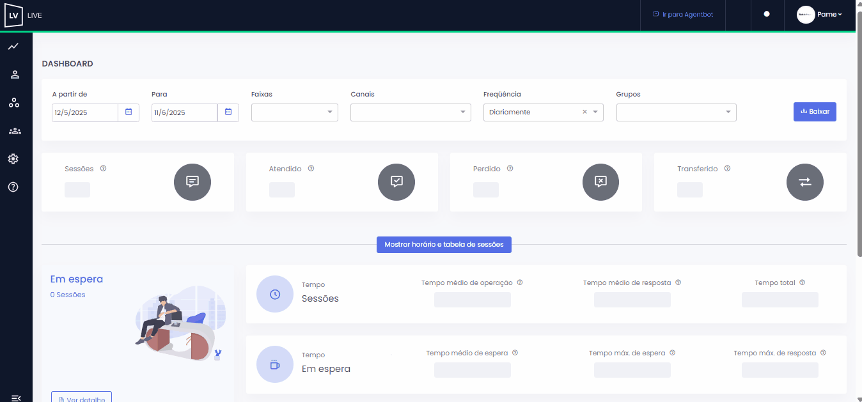Click Mostrar horário e tabela de sessões
The image size is (862, 402).
pos(444,244)
